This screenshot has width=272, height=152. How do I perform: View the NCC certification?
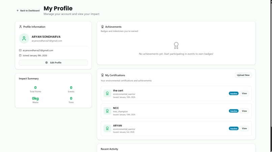[x=244, y=111]
